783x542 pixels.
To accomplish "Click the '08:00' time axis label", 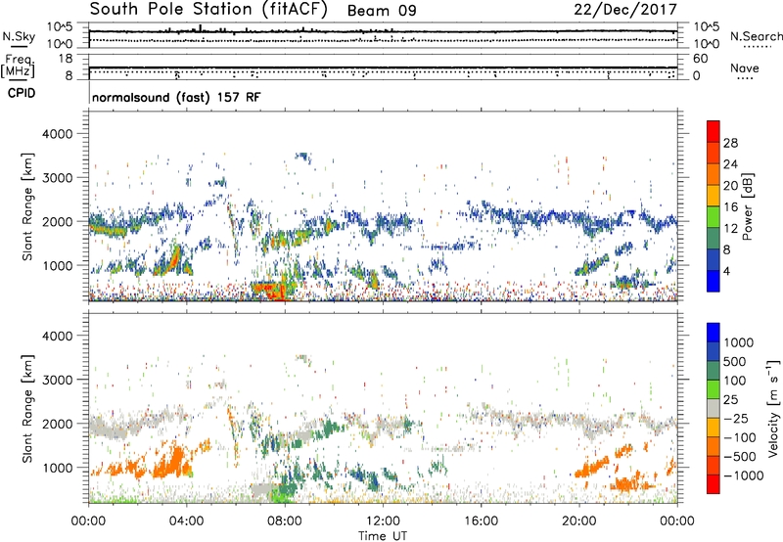I will point(285,521).
